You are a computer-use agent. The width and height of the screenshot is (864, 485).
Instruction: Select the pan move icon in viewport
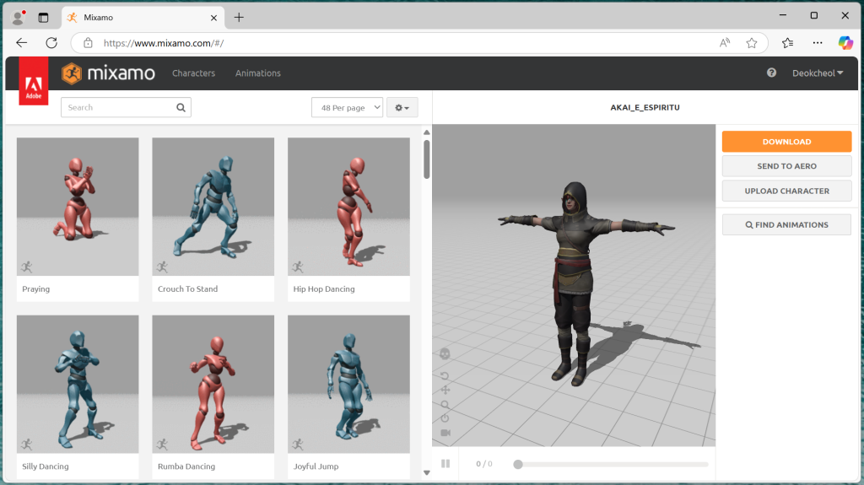click(445, 391)
